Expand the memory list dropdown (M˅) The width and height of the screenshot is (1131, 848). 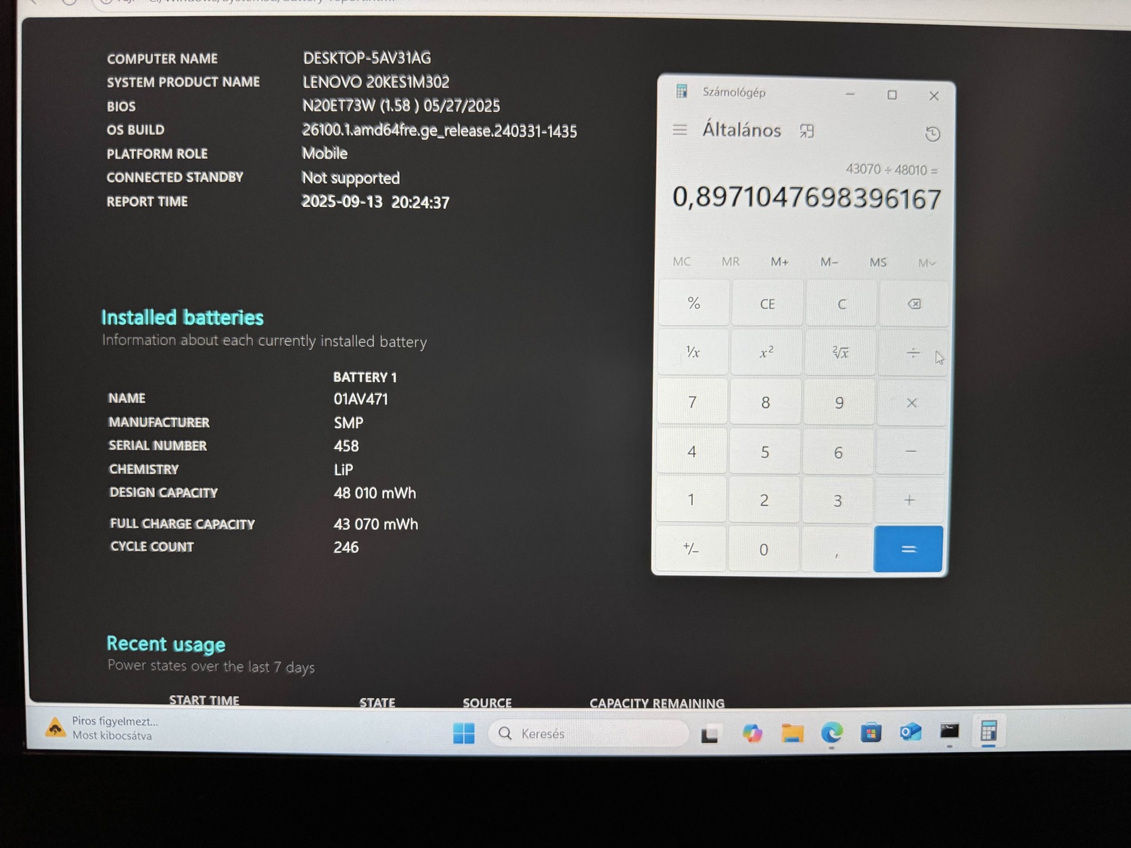pyautogui.click(x=927, y=262)
